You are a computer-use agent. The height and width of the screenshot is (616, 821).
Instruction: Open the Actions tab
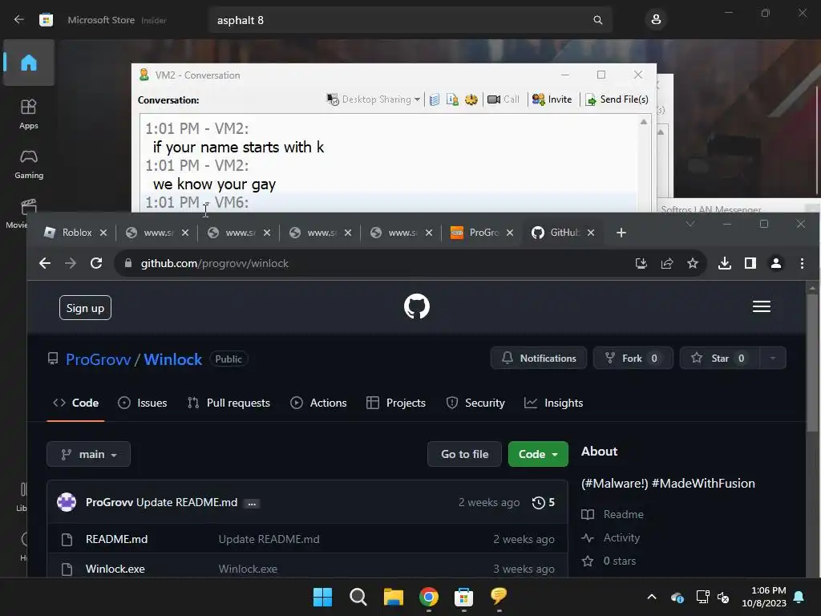(319, 403)
